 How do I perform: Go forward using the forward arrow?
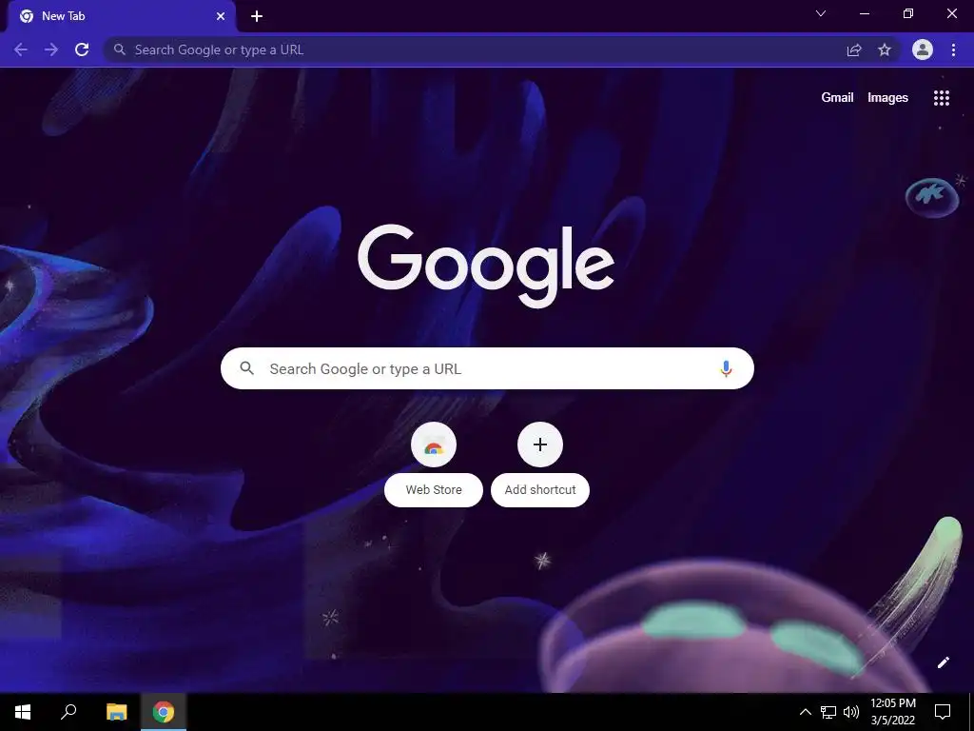51,49
